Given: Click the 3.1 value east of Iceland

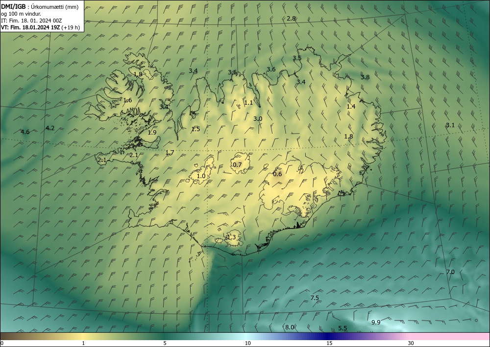Looking at the screenshot, I should tap(450, 125).
